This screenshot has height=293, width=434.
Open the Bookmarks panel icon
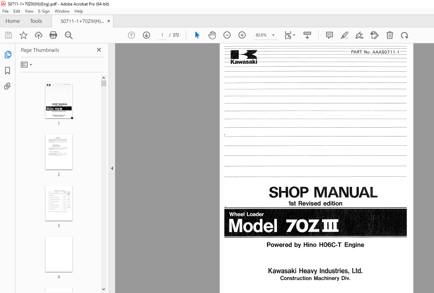pos(8,71)
